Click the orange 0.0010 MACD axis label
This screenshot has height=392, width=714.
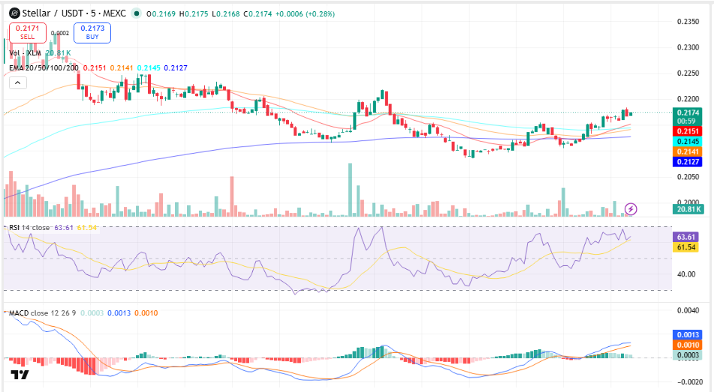coord(688,345)
